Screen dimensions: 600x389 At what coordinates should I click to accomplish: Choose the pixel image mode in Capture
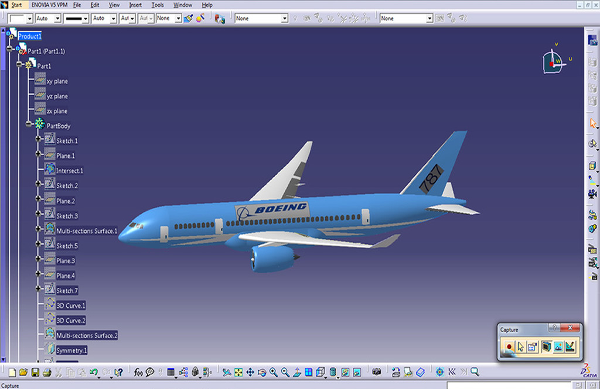coord(558,347)
